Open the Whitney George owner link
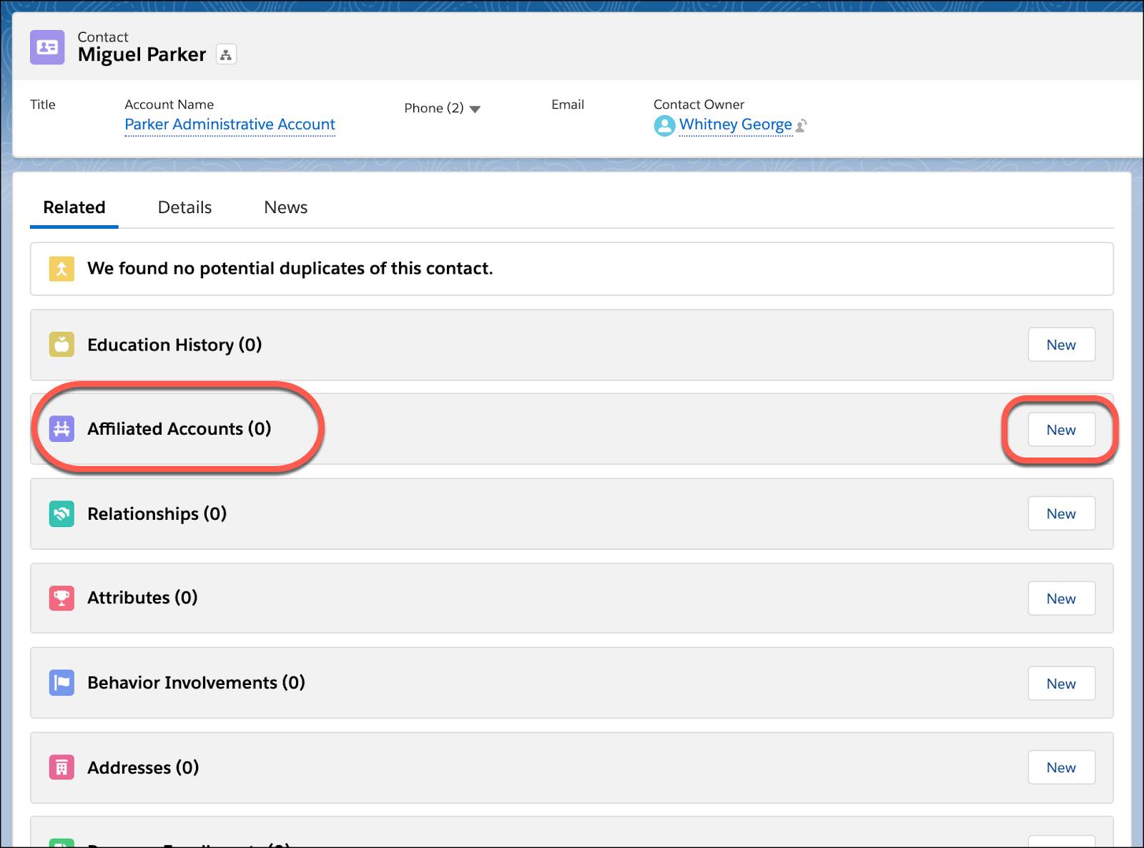This screenshot has height=848, width=1144. [x=736, y=124]
